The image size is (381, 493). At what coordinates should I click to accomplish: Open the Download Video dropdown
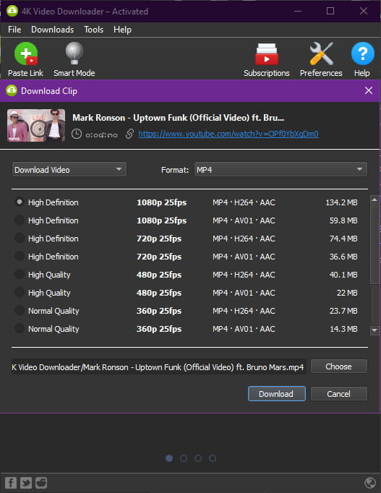point(69,169)
